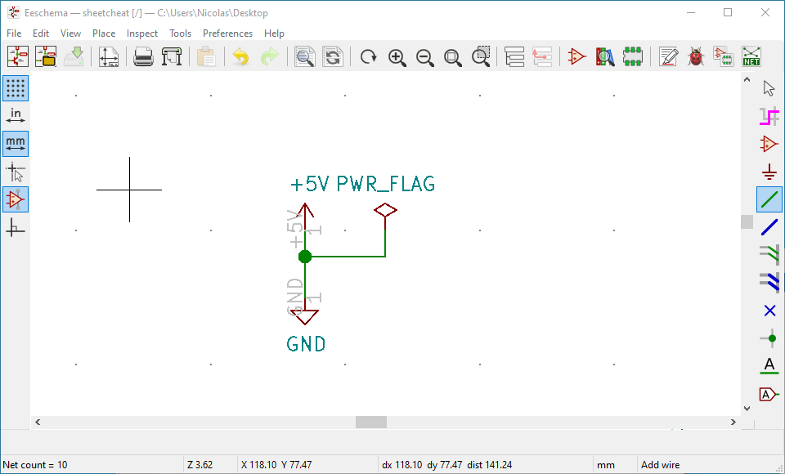Toggle grid visibility button
785x474 pixels.
(x=16, y=88)
